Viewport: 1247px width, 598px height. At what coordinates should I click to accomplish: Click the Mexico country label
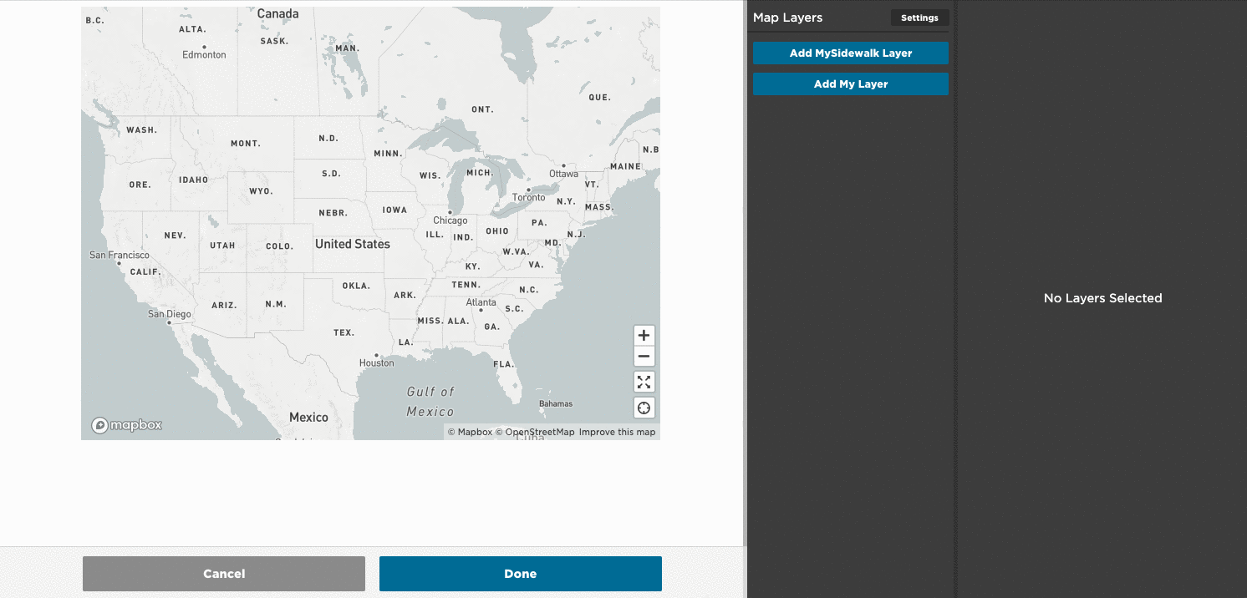309,417
